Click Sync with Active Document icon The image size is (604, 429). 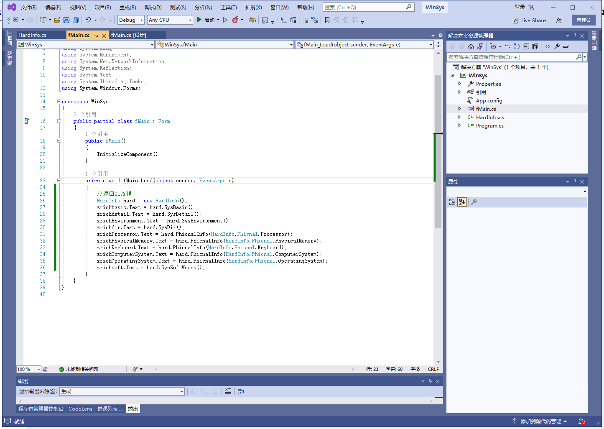507,46
